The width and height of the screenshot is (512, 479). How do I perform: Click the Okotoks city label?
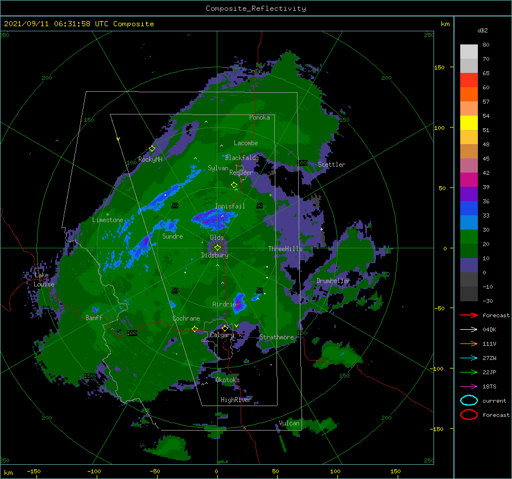(x=228, y=380)
